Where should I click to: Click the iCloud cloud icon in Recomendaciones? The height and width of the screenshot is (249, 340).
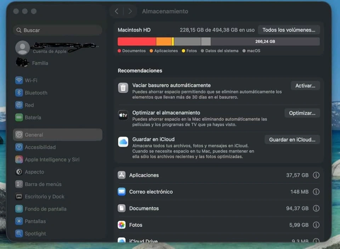click(123, 142)
